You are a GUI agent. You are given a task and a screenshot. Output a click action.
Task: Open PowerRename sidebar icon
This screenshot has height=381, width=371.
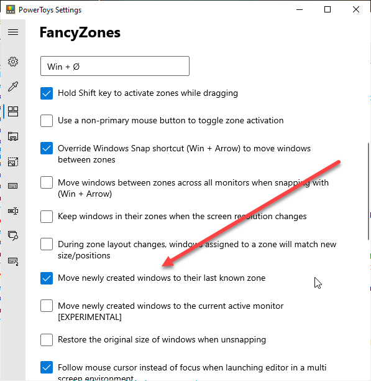(x=13, y=211)
